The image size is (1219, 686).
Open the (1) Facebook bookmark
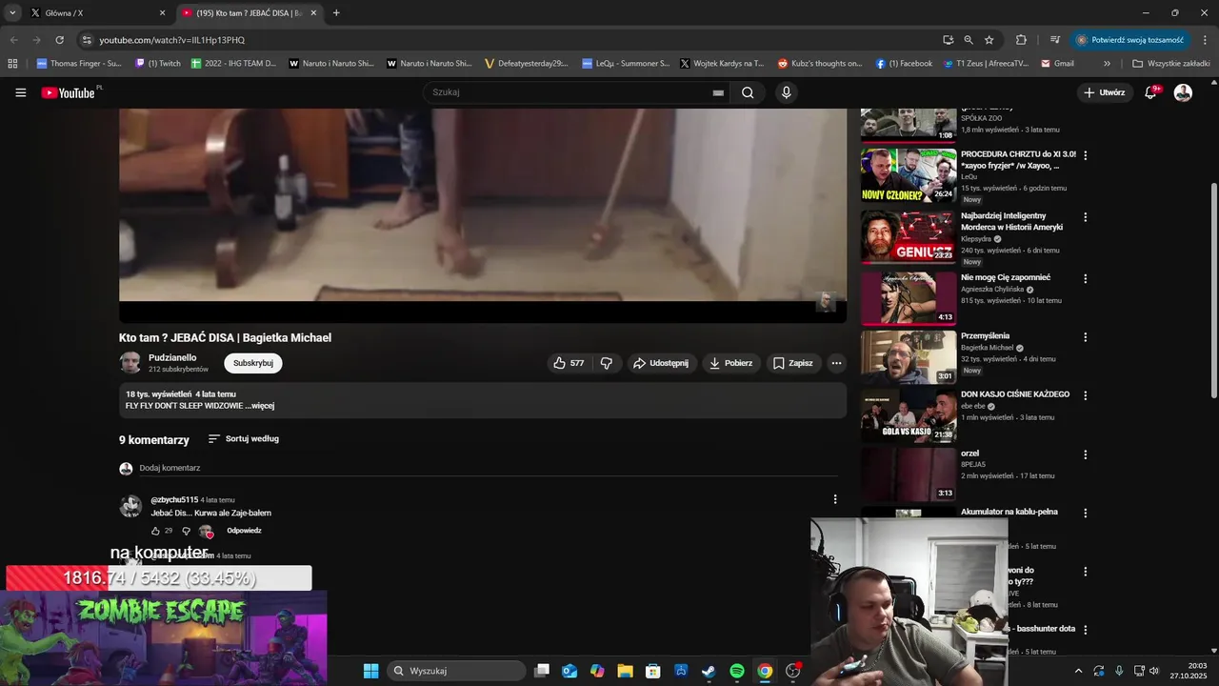click(904, 64)
